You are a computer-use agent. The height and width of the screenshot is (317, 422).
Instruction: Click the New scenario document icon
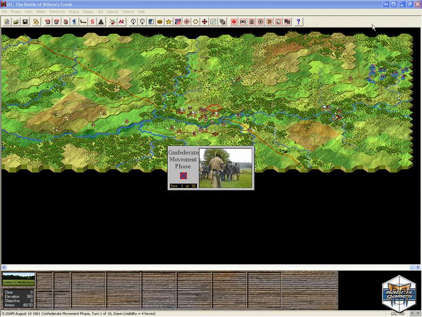7,22
